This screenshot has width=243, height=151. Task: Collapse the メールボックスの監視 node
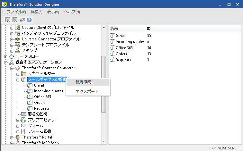(x=18, y=80)
